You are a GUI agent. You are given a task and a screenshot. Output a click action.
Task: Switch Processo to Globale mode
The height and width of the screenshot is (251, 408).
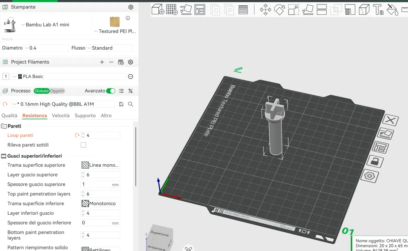41,91
